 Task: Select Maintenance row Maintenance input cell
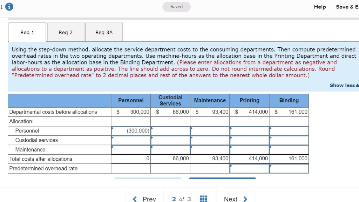pos(210,149)
